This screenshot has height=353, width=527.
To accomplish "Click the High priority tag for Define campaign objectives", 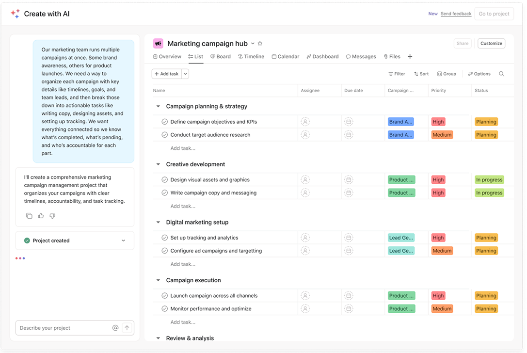I will point(438,122).
